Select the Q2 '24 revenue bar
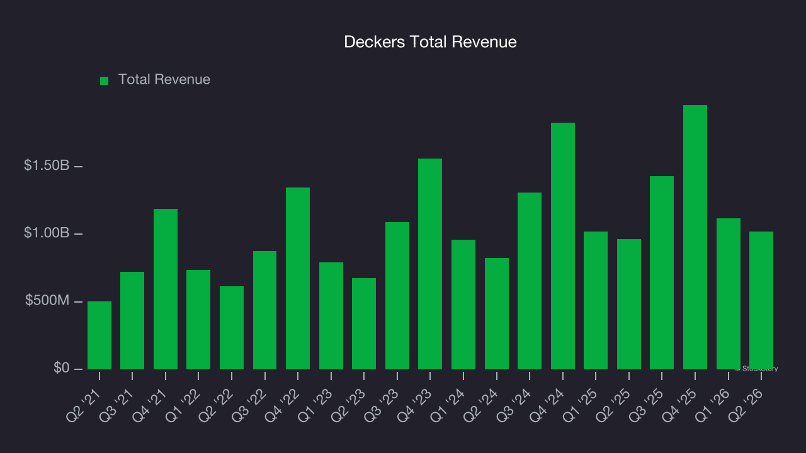 tap(497, 314)
